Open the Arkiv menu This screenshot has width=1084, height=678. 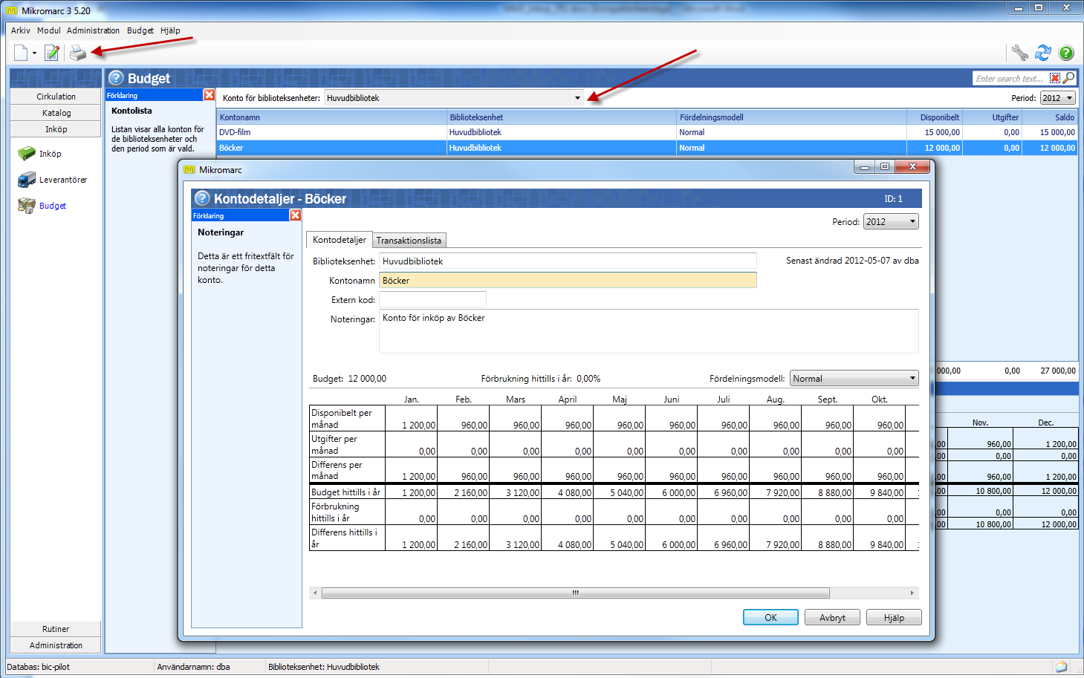[20, 30]
